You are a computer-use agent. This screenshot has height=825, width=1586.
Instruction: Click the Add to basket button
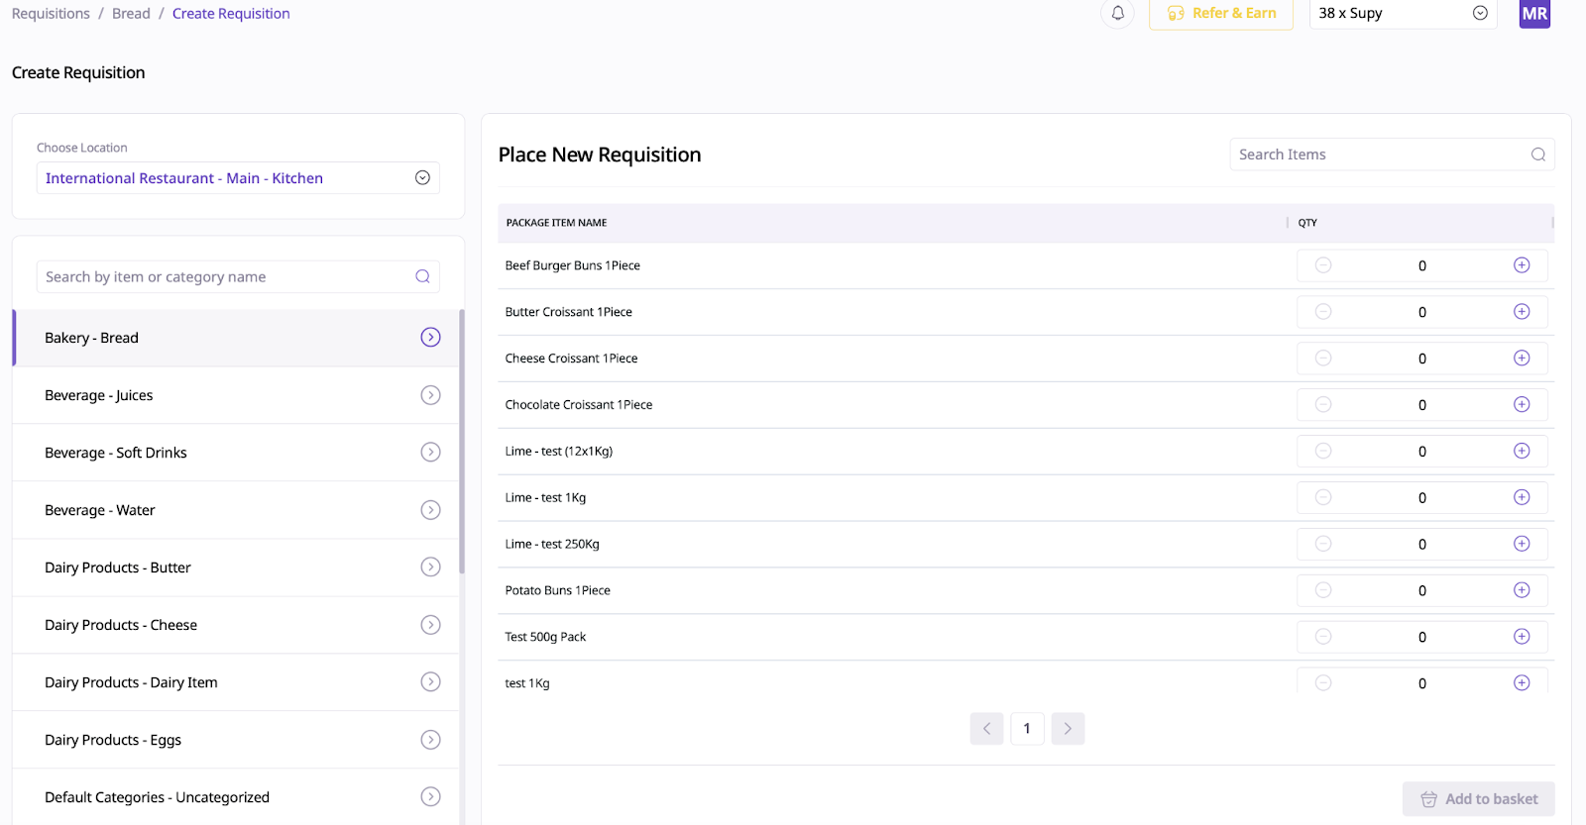[x=1478, y=799]
